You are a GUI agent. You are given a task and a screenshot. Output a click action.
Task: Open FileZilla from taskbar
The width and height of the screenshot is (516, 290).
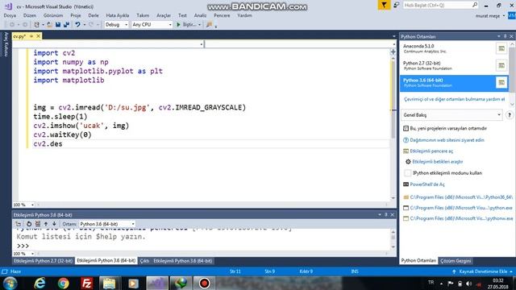(86, 283)
